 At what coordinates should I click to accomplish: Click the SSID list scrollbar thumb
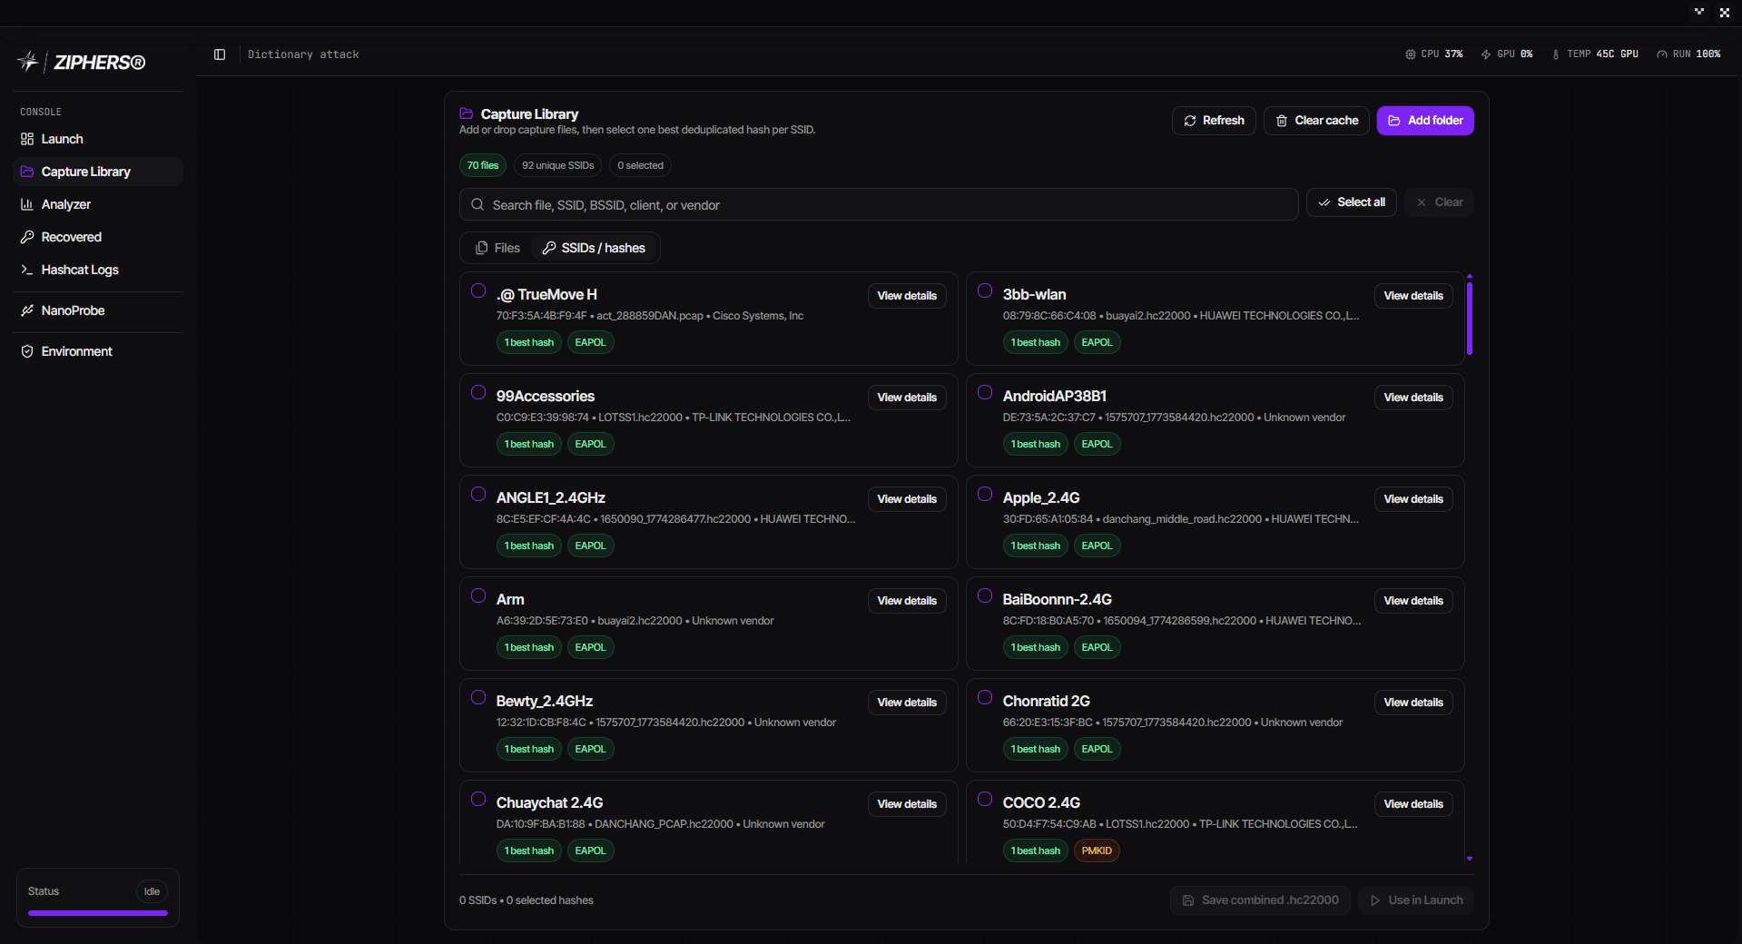(1470, 318)
